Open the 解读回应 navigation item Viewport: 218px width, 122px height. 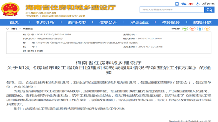pos(140,22)
